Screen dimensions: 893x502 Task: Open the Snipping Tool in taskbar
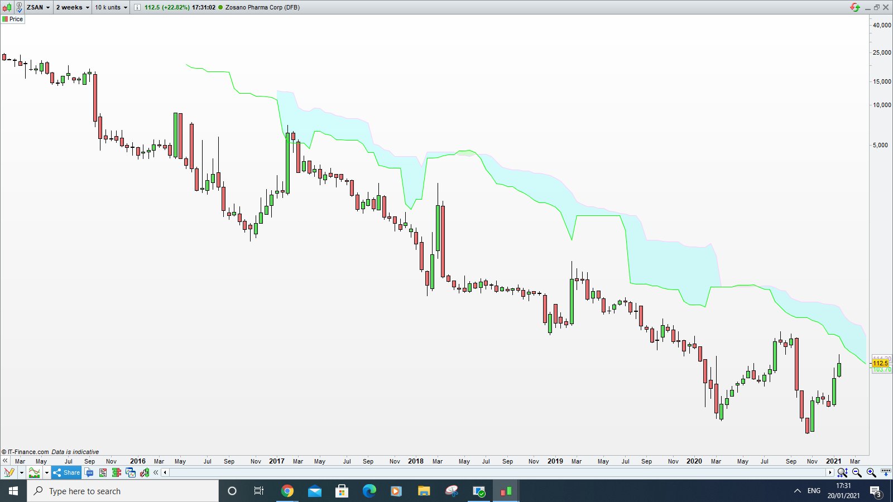click(x=451, y=491)
